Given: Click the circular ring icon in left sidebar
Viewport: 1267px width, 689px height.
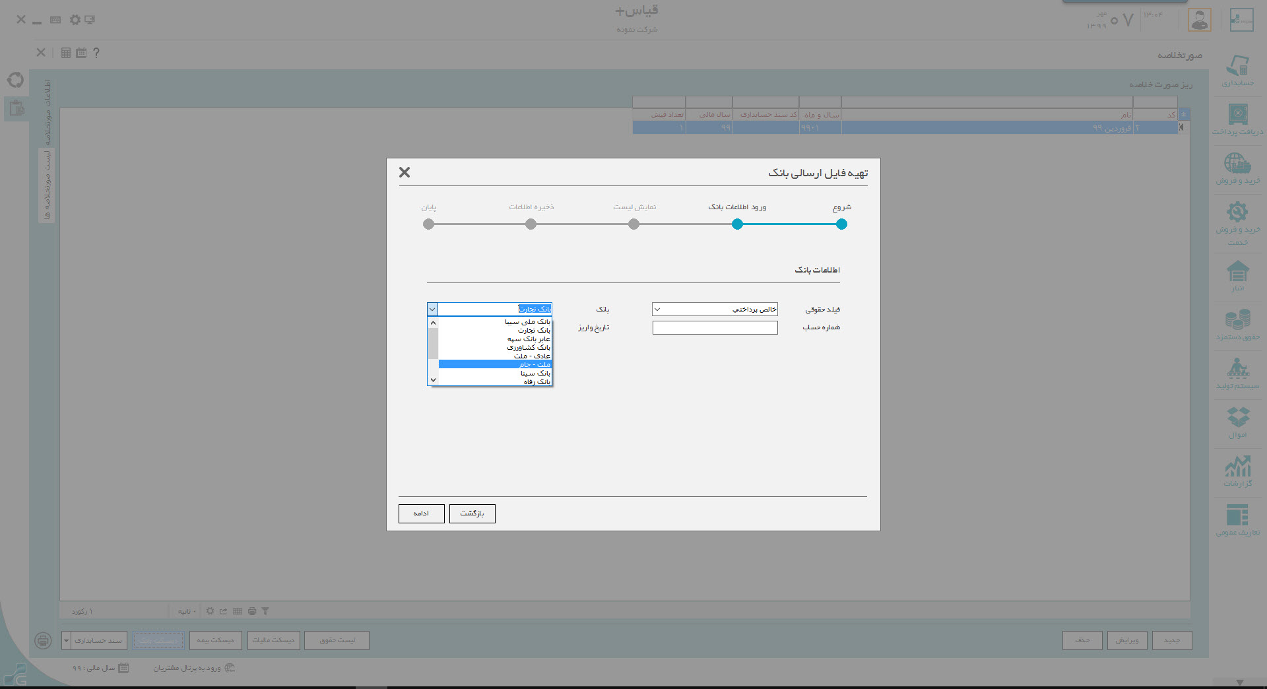Looking at the screenshot, I should 16,81.
